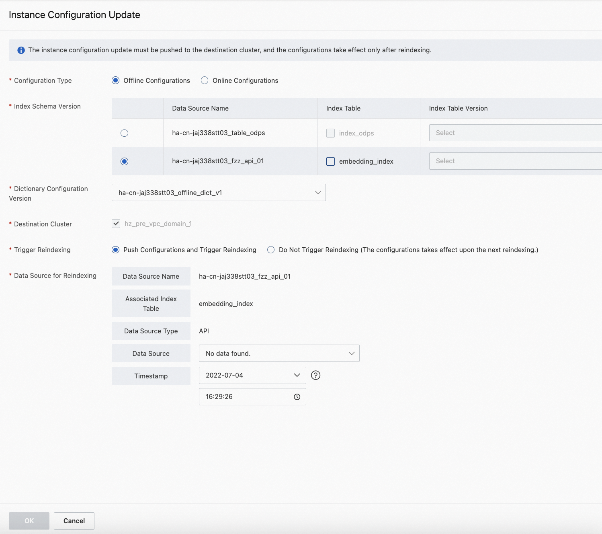
Task: Click the Timestamp help question mark icon
Action: (316, 375)
